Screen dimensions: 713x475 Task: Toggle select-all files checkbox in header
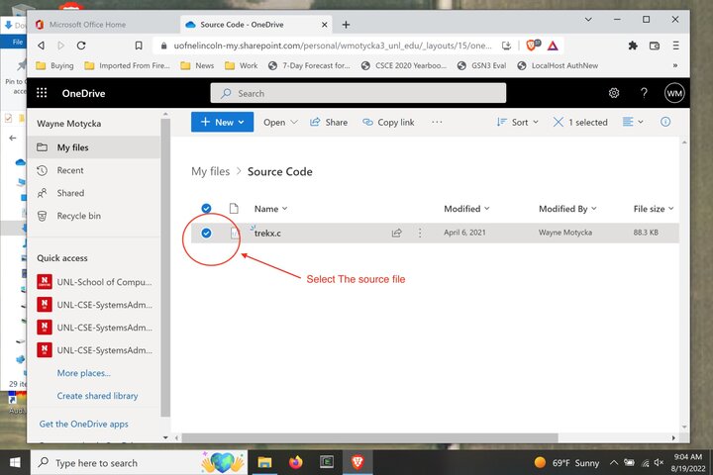tap(206, 209)
